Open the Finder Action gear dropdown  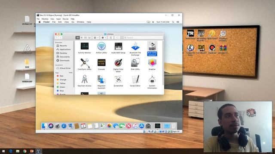point(104,38)
